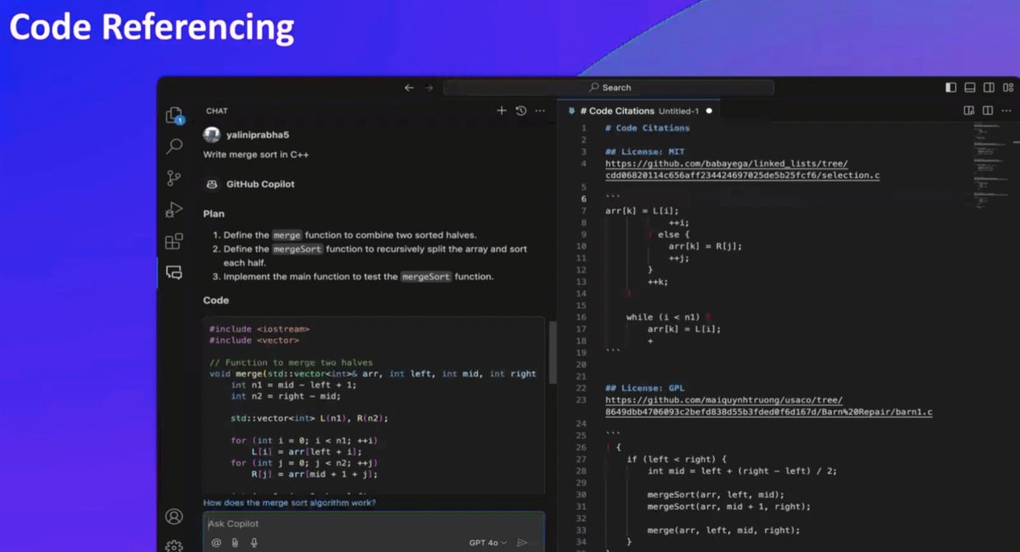Split the editor right icon
1020x552 pixels.
(x=988, y=110)
